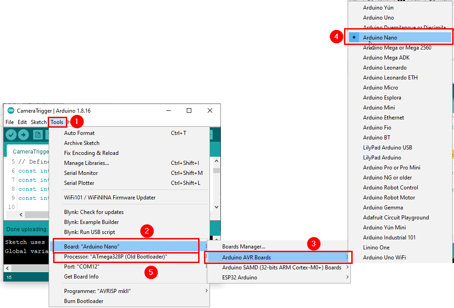Select Arduino Pro or Pro Mini
The image size is (454, 308).
(x=399, y=168)
